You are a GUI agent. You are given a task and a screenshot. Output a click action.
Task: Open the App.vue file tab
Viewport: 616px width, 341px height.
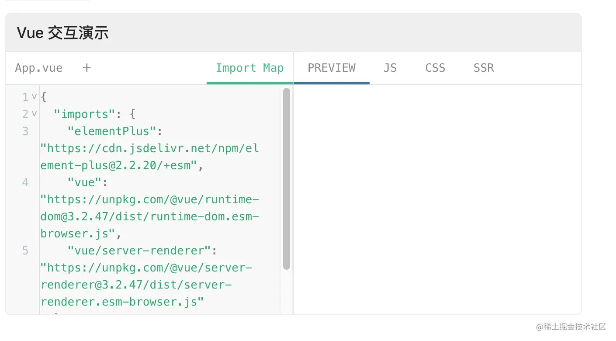coord(39,68)
